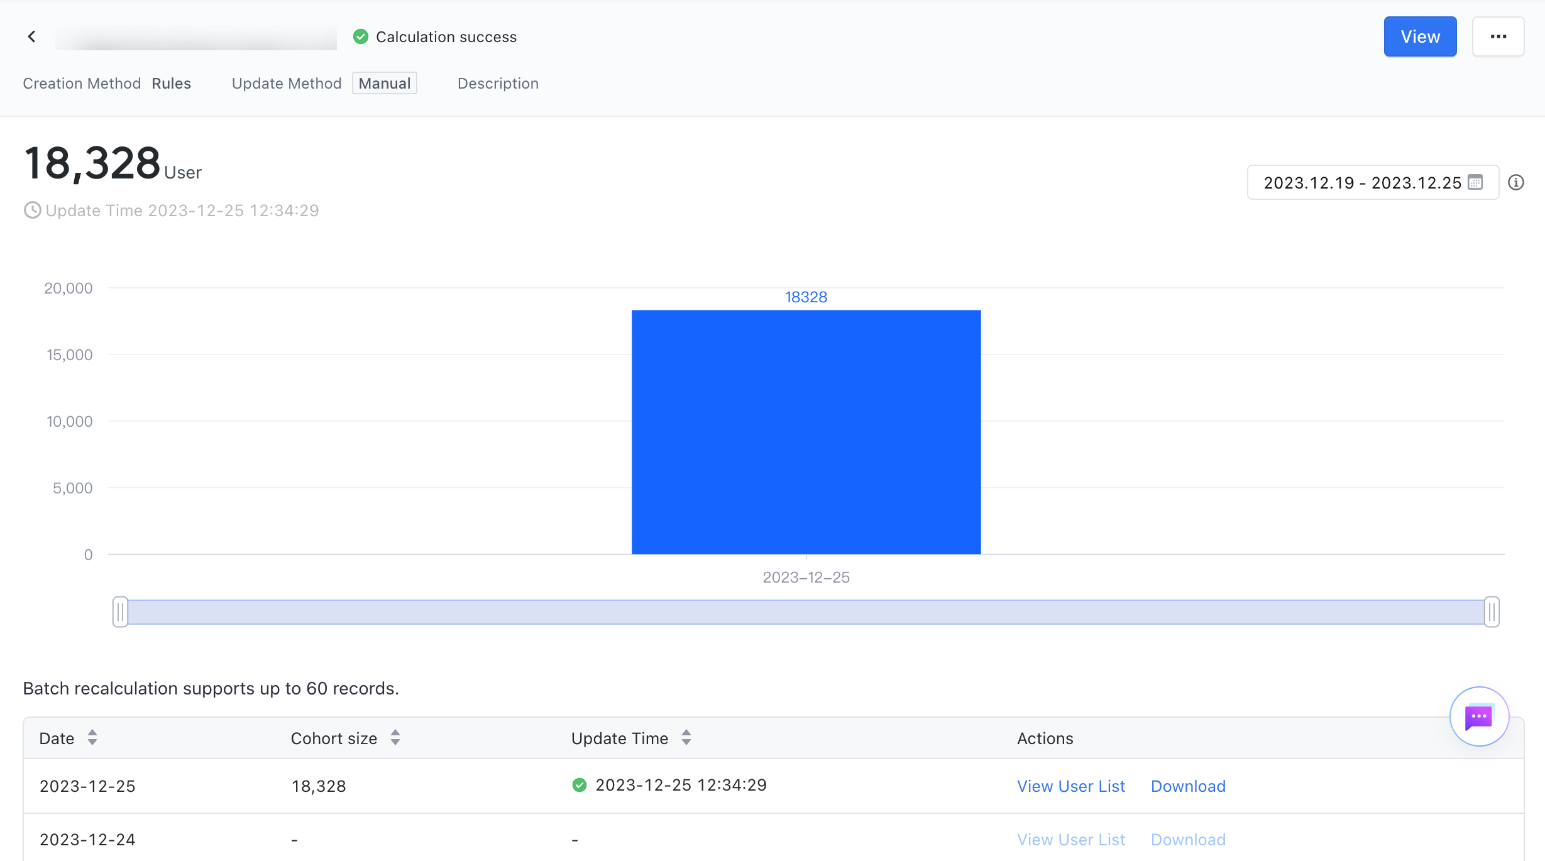Image resolution: width=1545 pixels, height=861 pixels.
Task: Click the Rules creation method value
Action: (172, 84)
